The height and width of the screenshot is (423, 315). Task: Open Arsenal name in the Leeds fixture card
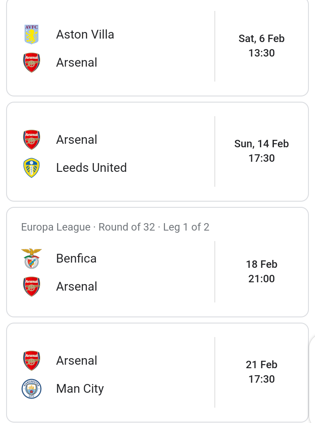click(x=77, y=140)
